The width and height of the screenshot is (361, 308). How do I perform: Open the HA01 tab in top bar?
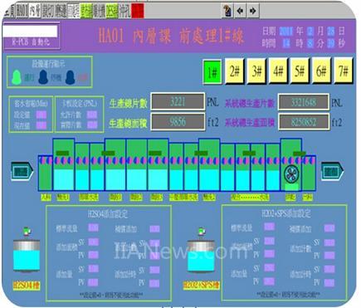(x=22, y=11)
